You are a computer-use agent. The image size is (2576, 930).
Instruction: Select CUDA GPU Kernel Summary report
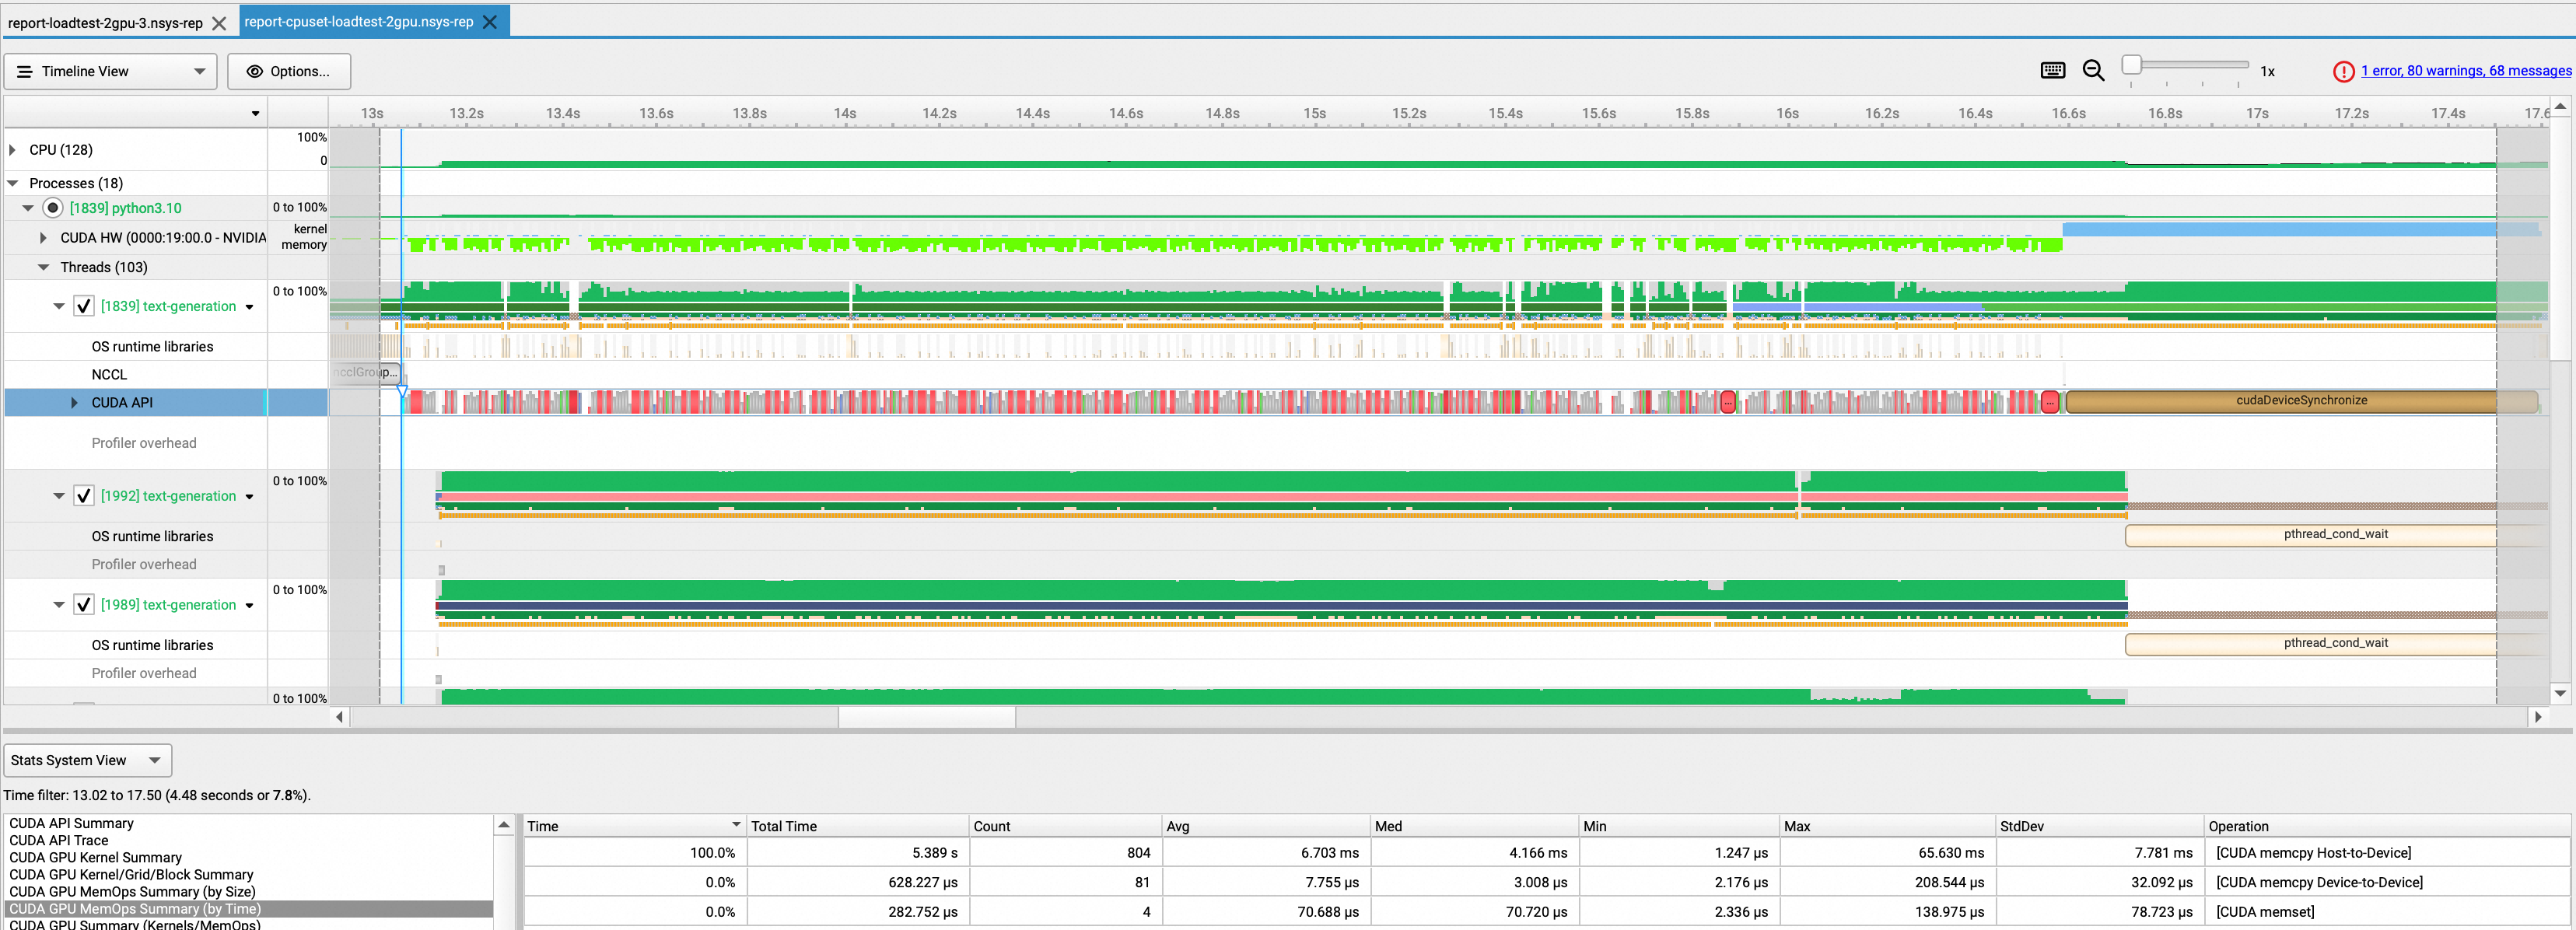tap(95, 857)
